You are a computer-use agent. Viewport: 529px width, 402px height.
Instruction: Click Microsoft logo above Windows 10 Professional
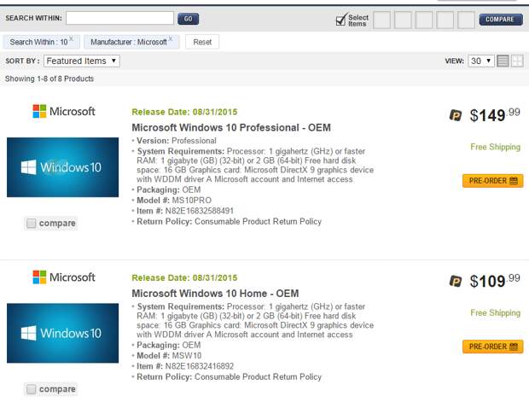64,111
